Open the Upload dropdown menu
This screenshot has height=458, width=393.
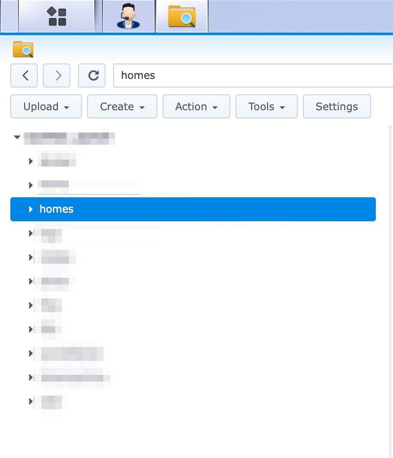pyautogui.click(x=45, y=106)
